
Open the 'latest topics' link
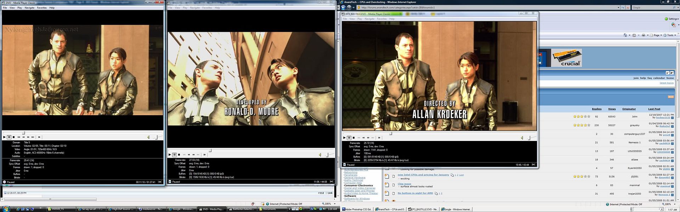[x=667, y=83]
